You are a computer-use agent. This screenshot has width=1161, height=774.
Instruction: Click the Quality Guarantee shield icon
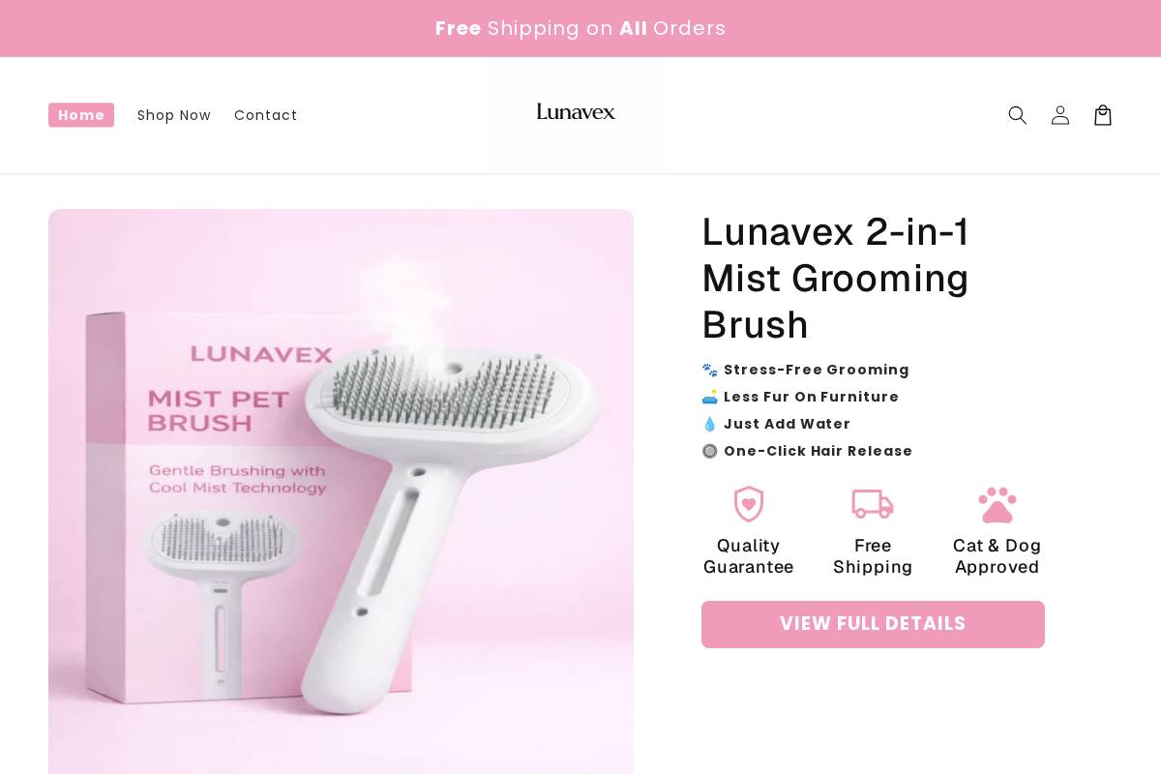point(749,504)
